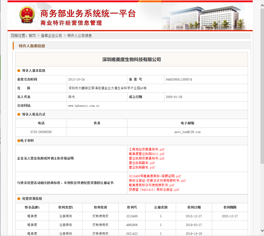
Task: Open 梦颜堂（9451415）商标注册证.pdf
Action: [x=154, y=190]
